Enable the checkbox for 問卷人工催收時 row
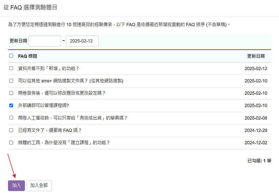 pyautogui.click(x=11, y=118)
